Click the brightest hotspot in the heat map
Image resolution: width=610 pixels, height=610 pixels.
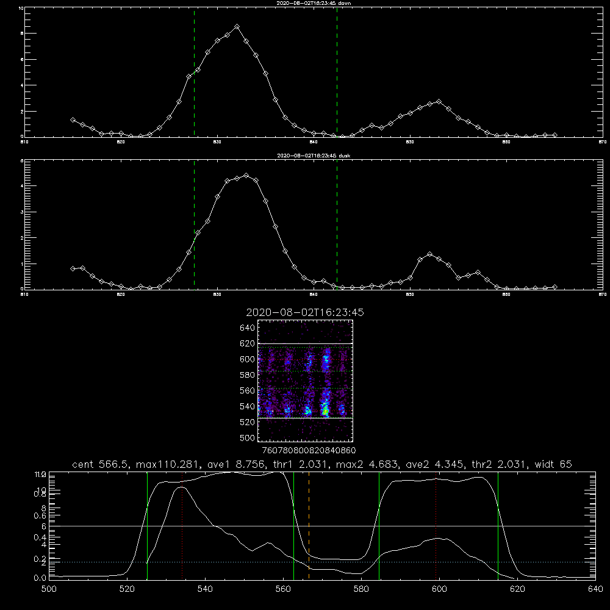(x=325, y=410)
